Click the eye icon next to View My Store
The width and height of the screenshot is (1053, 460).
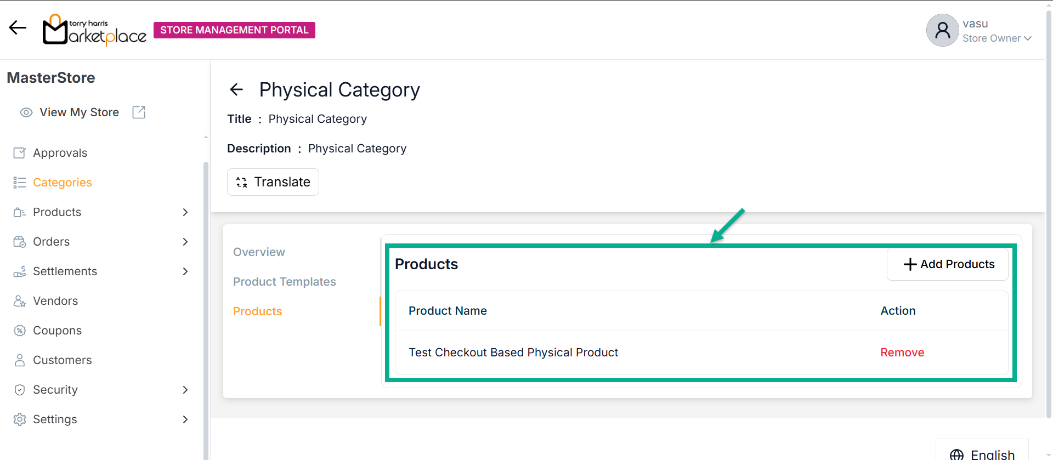[26, 112]
